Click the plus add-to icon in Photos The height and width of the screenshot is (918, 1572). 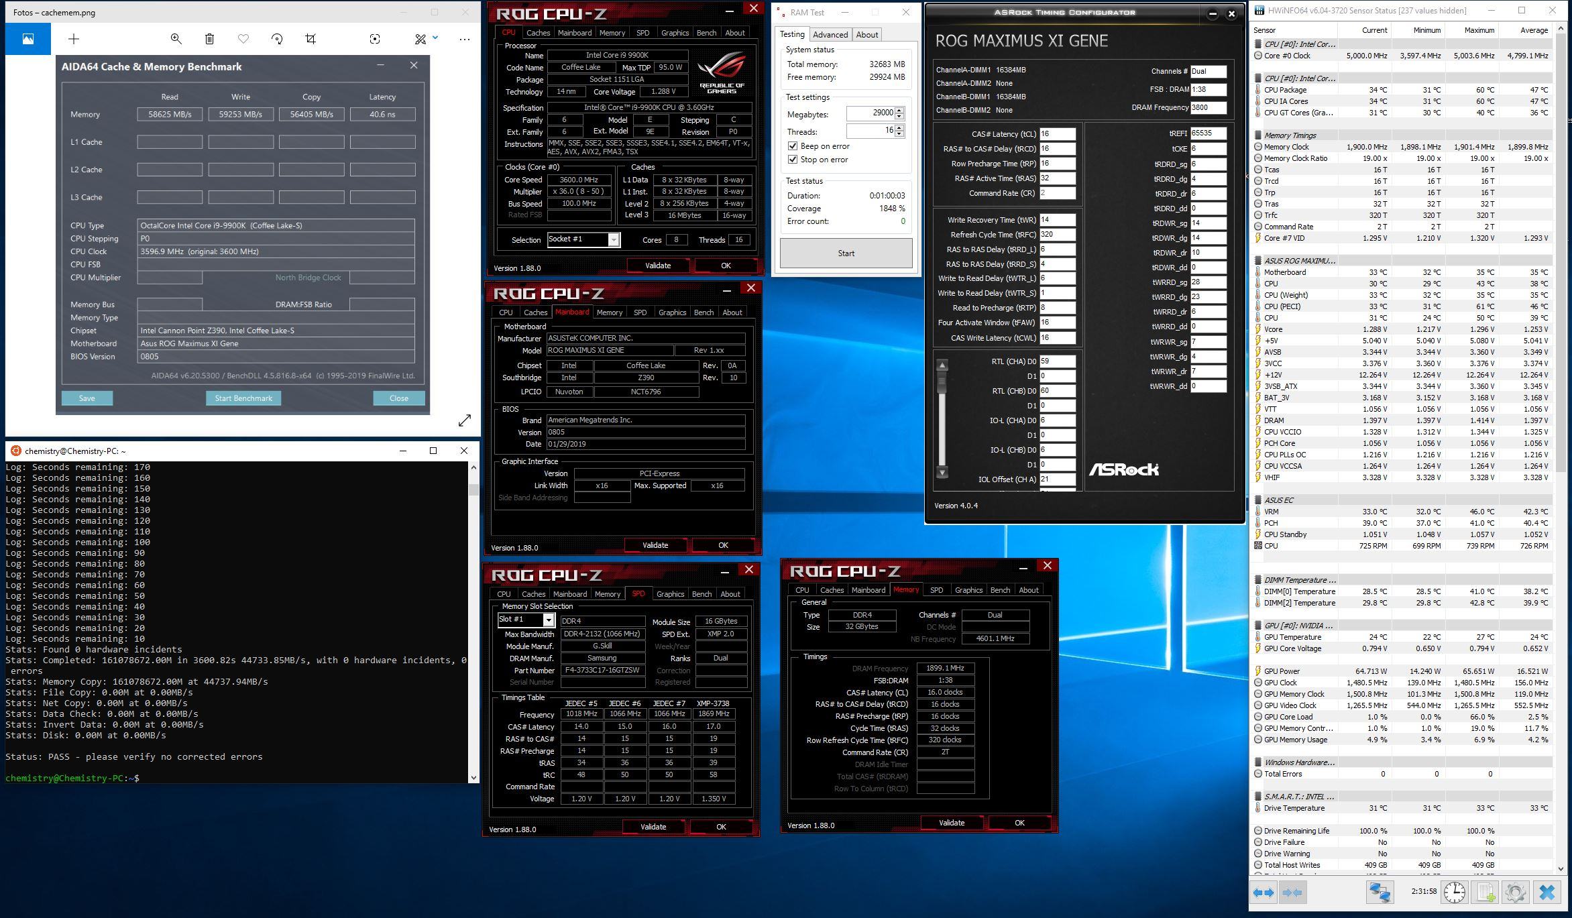(74, 39)
